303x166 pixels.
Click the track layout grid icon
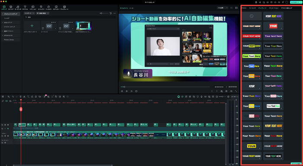click(3, 97)
